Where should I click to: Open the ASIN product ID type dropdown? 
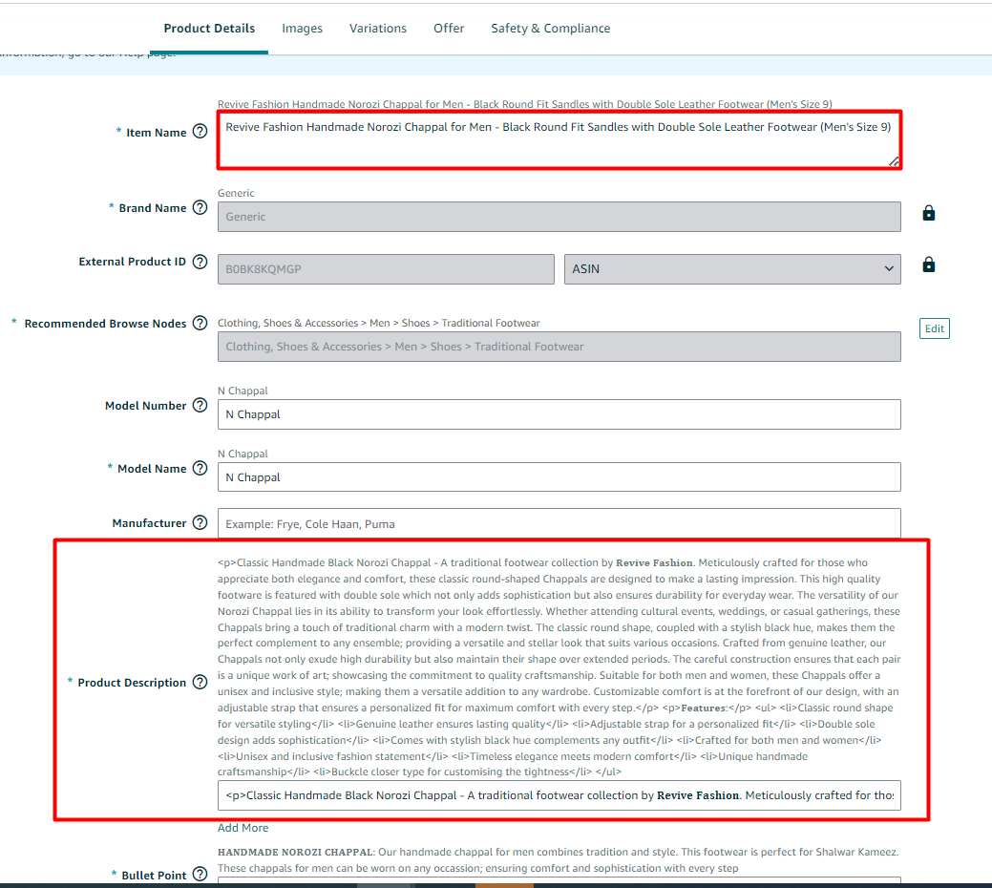click(x=732, y=269)
